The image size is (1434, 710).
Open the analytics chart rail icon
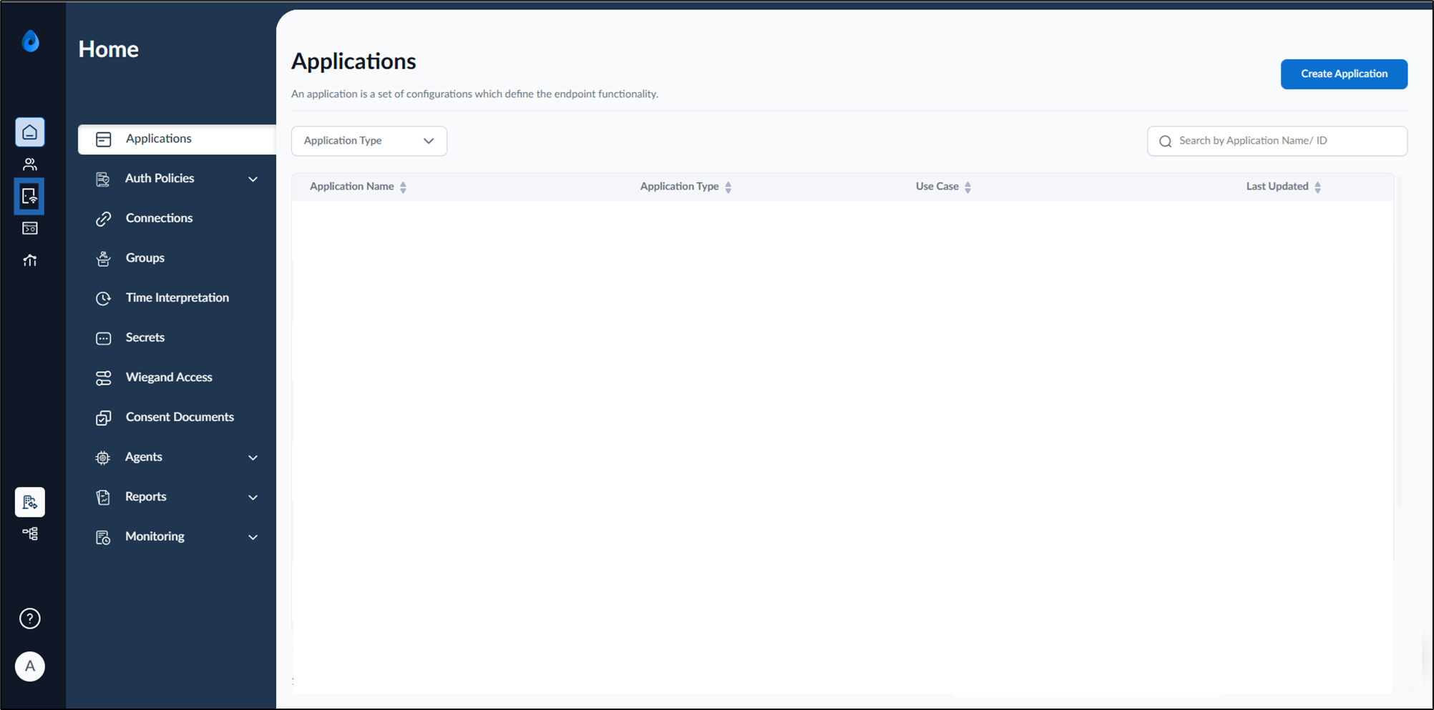point(30,260)
